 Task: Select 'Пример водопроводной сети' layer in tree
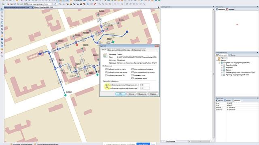[x=238, y=75]
